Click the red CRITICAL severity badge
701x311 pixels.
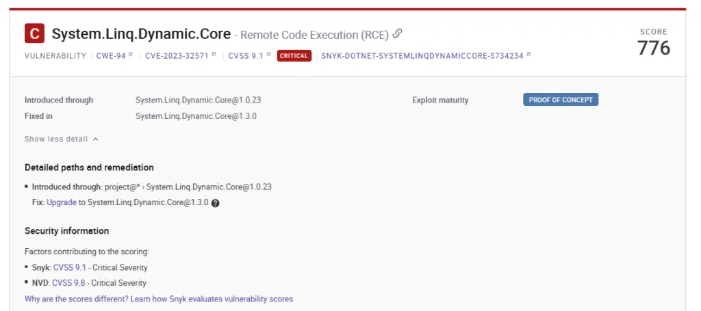(x=294, y=56)
